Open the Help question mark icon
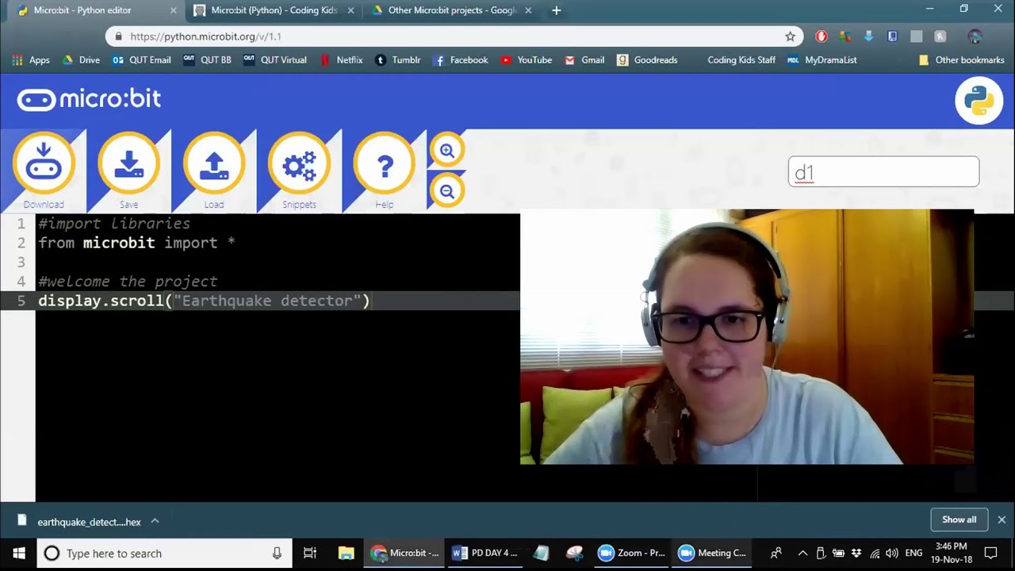The width and height of the screenshot is (1015, 571). [x=385, y=163]
